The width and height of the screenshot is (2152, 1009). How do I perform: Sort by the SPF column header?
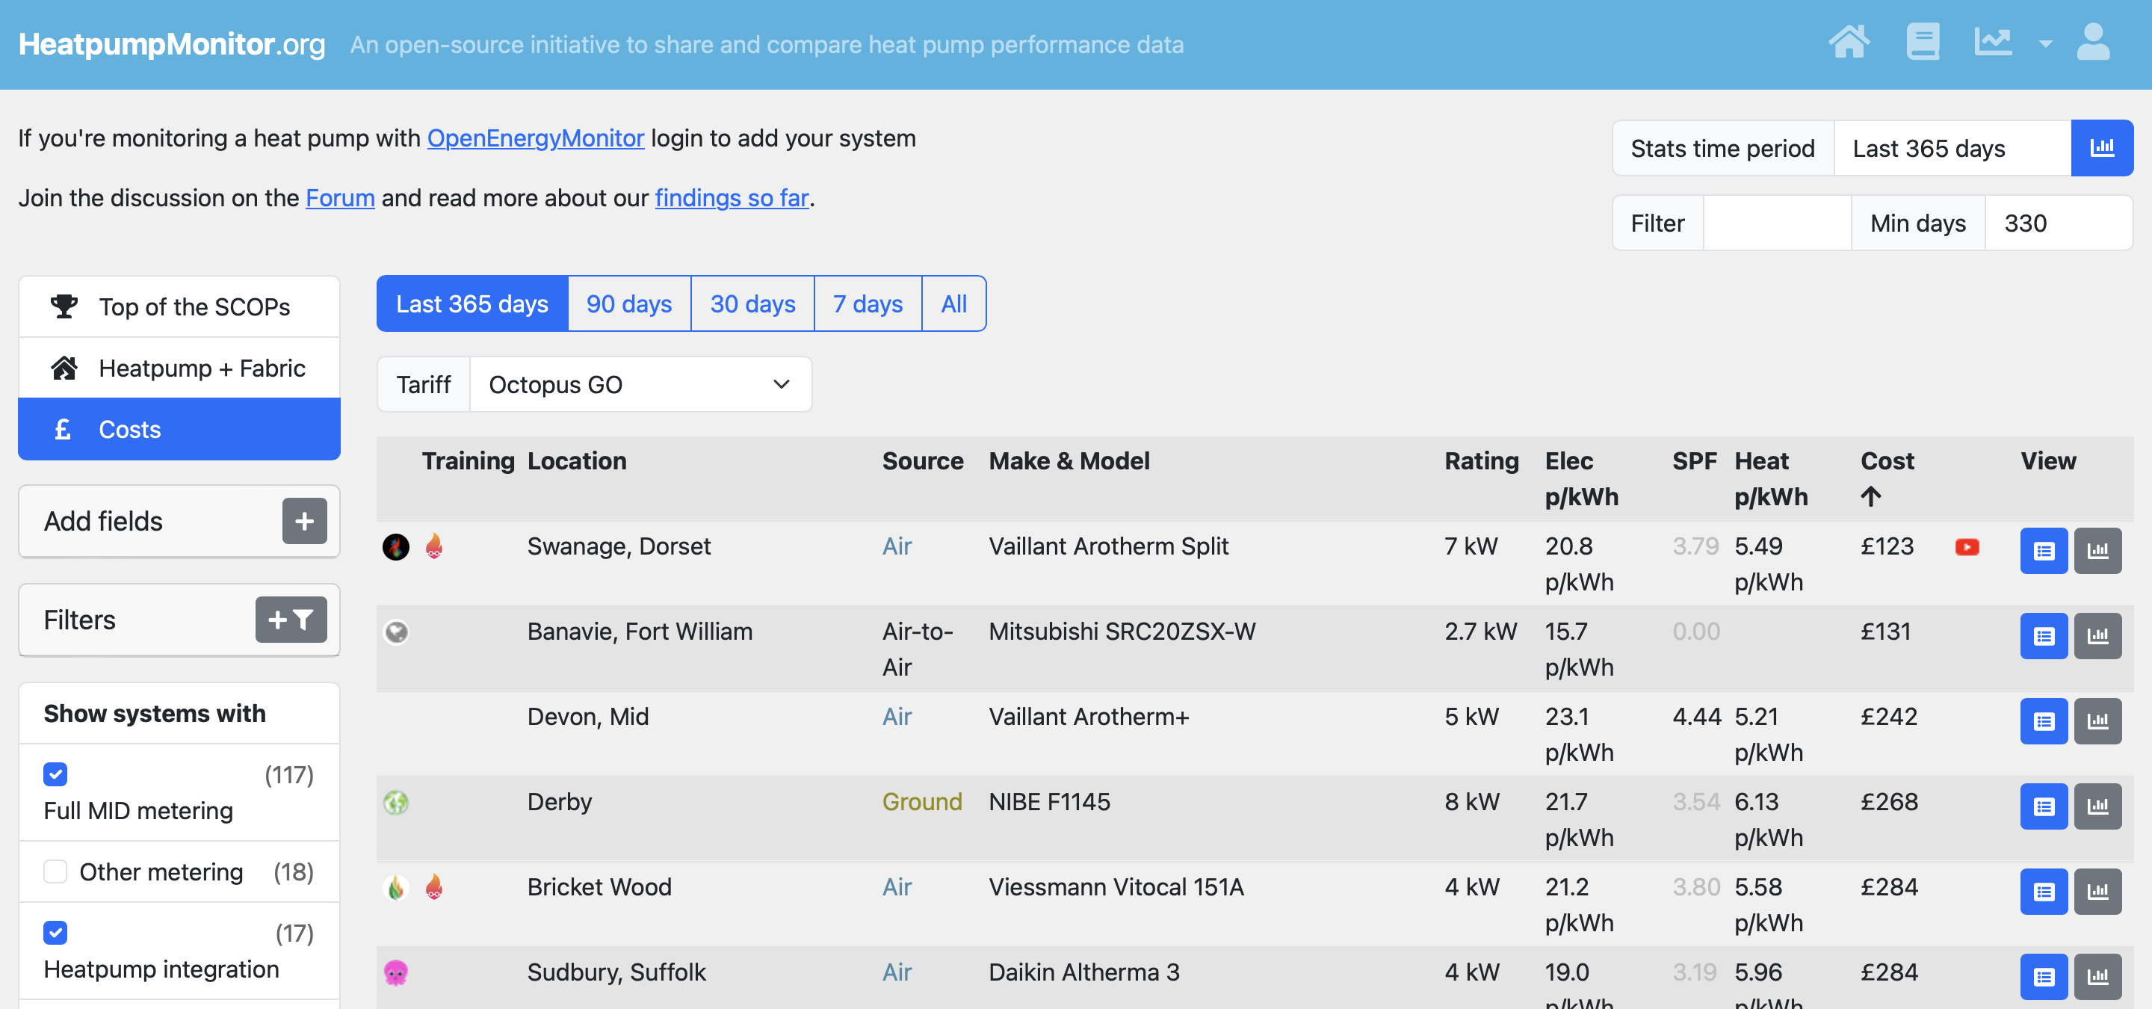1694,461
